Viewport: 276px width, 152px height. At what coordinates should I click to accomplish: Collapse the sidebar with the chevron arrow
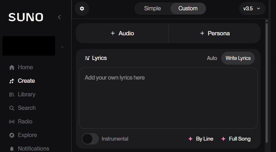pyautogui.click(x=59, y=17)
